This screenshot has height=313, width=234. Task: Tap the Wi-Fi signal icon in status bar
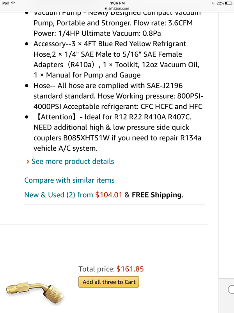point(14,3)
